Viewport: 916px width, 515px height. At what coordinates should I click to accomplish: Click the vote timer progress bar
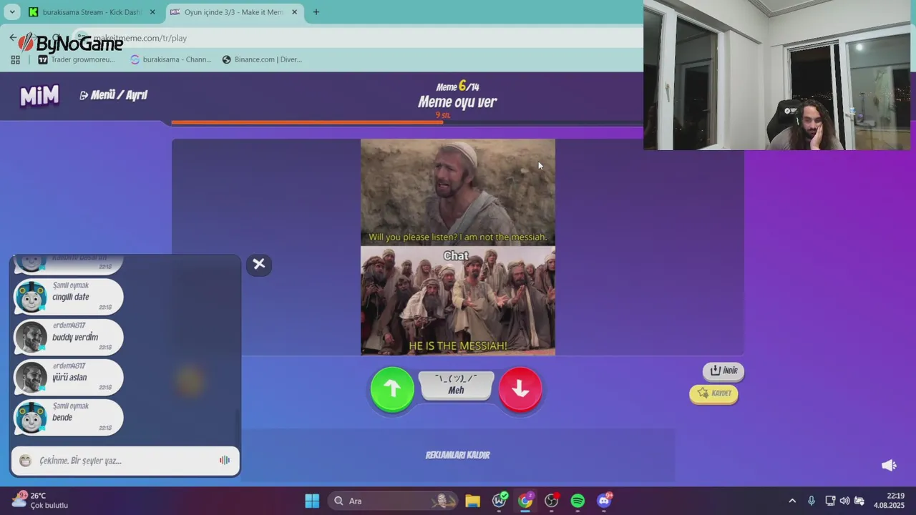coord(407,122)
